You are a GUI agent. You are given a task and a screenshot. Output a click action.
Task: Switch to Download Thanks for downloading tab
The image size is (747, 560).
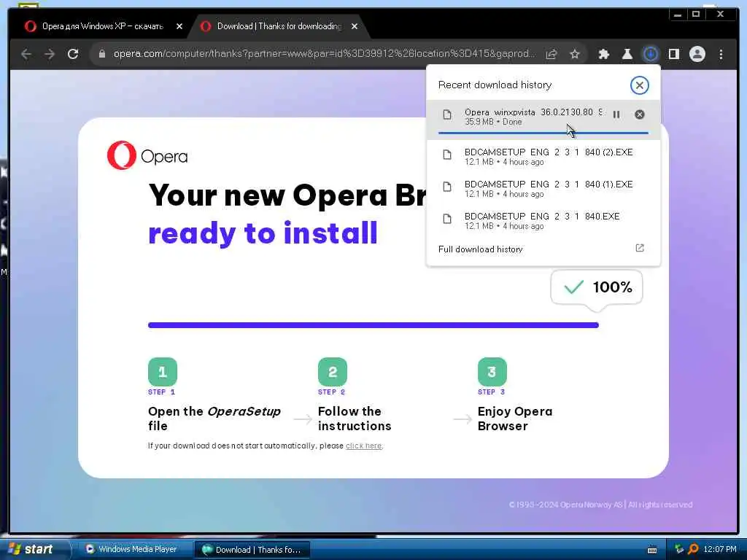pos(279,26)
